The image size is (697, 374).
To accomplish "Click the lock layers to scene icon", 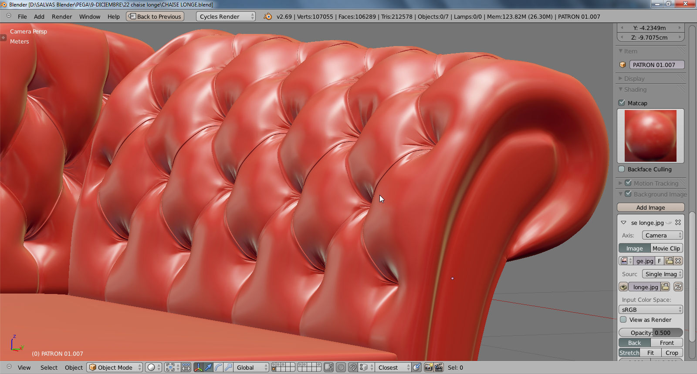I will (x=329, y=367).
